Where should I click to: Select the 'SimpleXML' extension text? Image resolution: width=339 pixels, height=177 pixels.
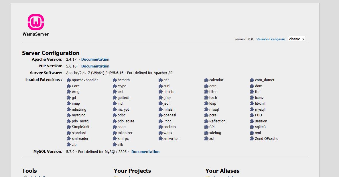coord(81,127)
